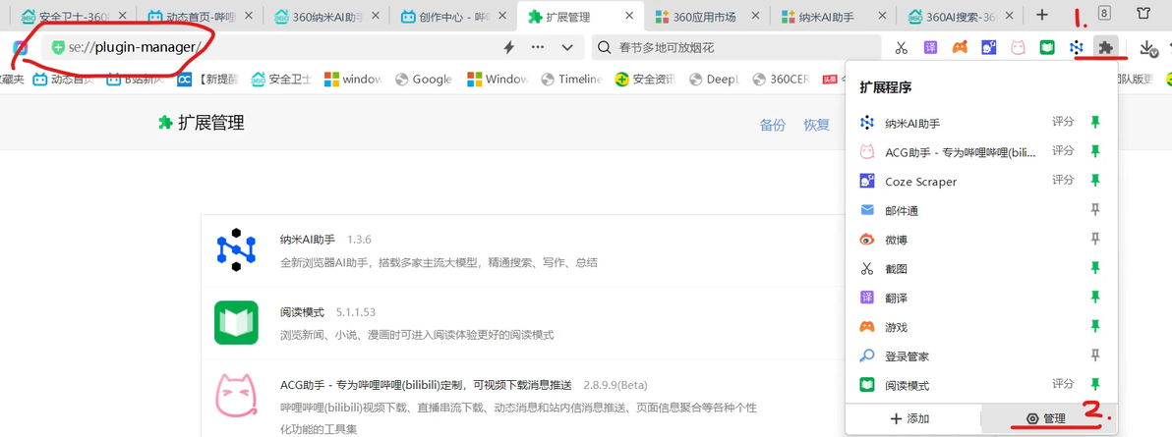This screenshot has width=1172, height=437.
Task: Click the 备份 link
Action: coord(773,125)
